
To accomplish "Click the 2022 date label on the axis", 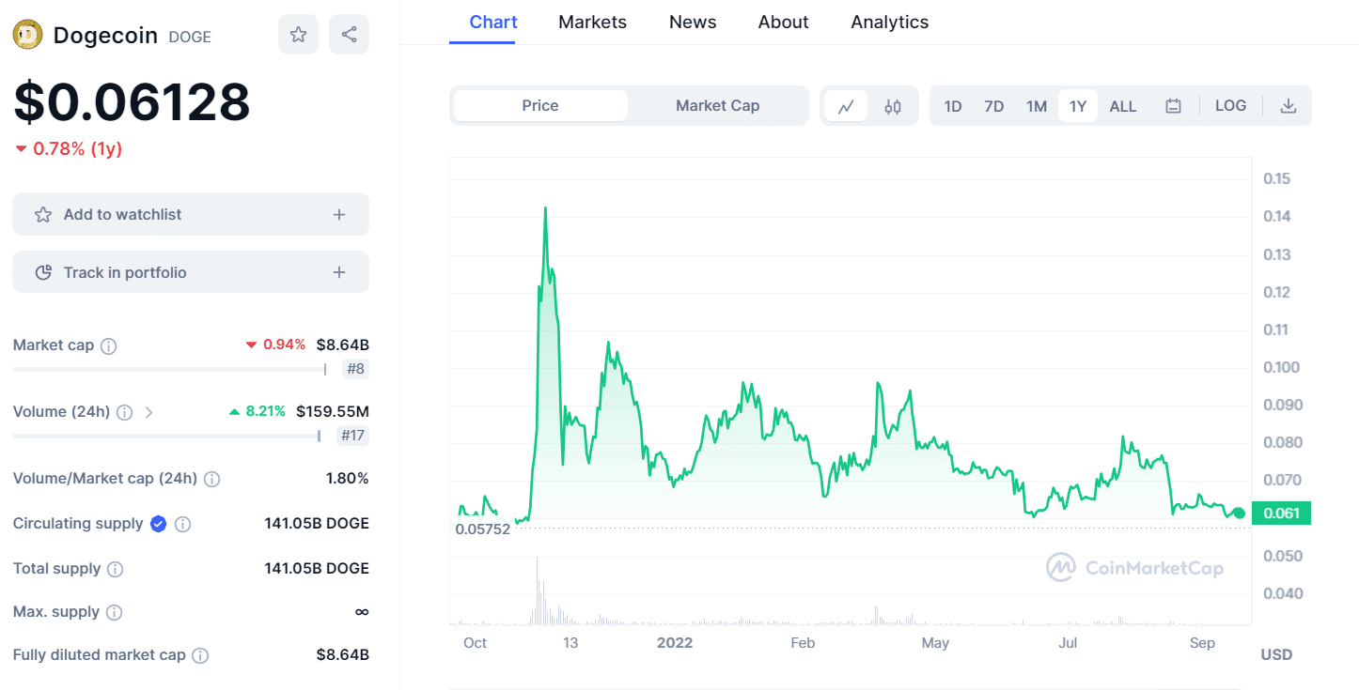I will click(675, 642).
